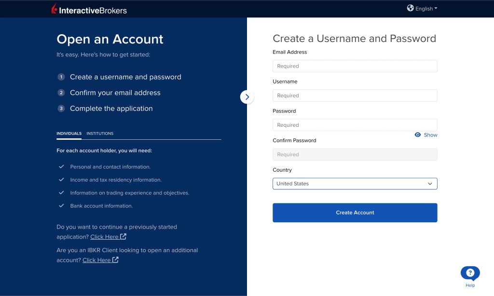
Task: Click the round arrow panel expander
Action: pyautogui.click(x=247, y=97)
